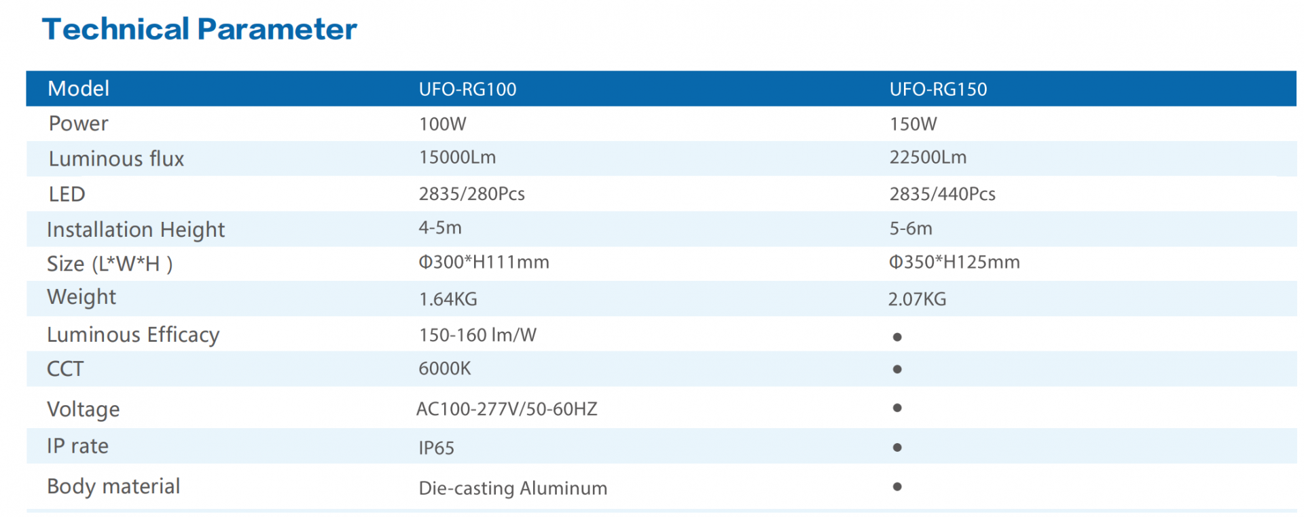The width and height of the screenshot is (1304, 517).
Task: Select the IP65 cell
Action: click(436, 448)
